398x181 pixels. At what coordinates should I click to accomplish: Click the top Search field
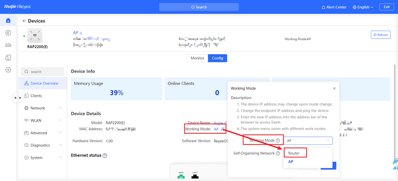[199, 7]
